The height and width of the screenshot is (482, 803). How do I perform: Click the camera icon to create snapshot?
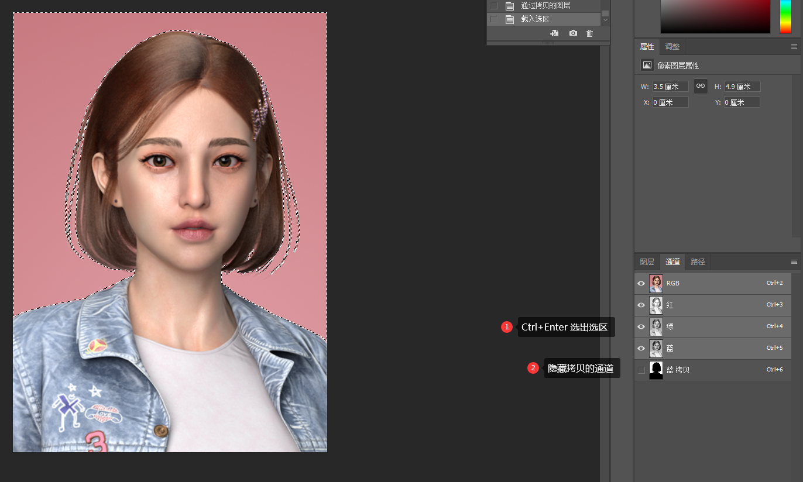pyautogui.click(x=573, y=33)
